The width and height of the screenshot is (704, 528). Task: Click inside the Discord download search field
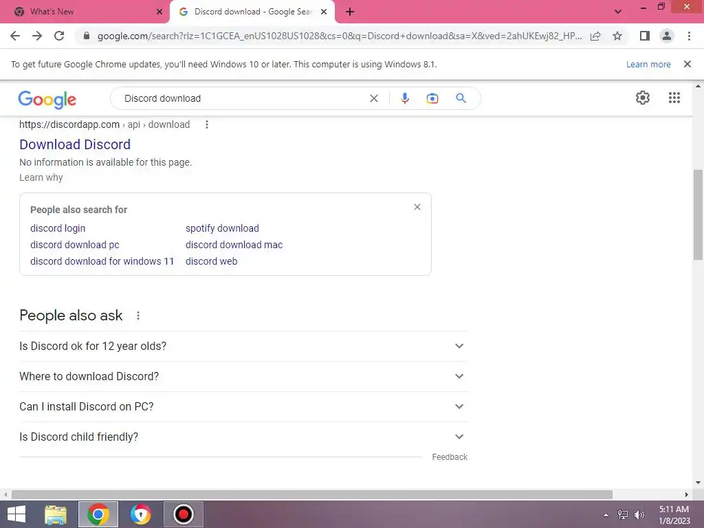point(243,98)
